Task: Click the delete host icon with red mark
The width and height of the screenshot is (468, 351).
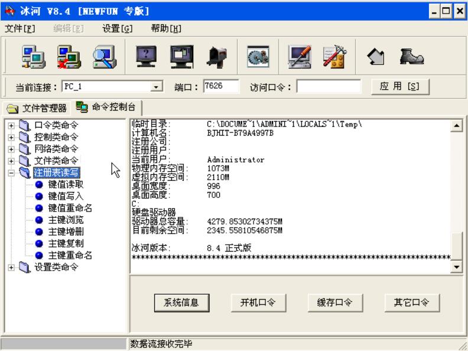Action: tap(69, 56)
